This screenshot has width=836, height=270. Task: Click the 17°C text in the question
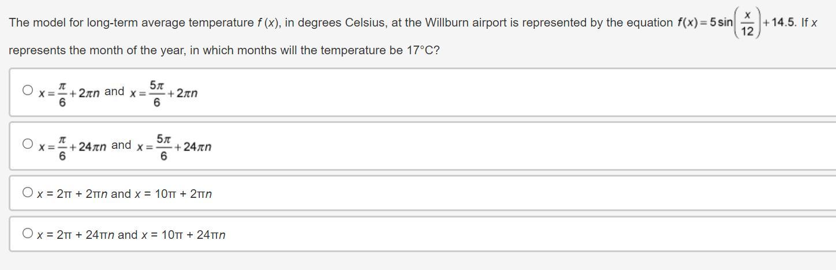(423, 50)
